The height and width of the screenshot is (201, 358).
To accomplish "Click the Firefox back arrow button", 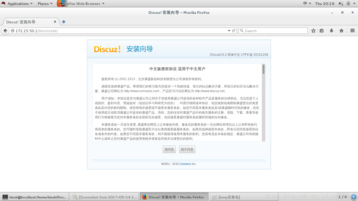I will click(x=5, y=31).
